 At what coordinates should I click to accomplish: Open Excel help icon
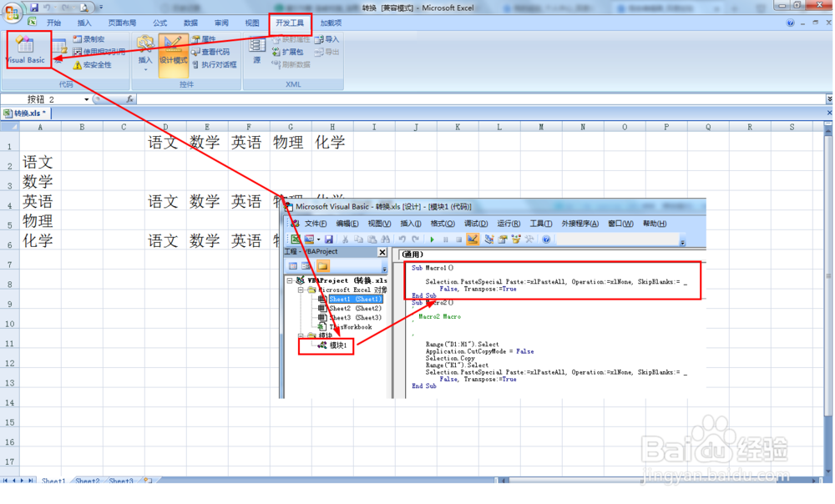tap(790, 23)
